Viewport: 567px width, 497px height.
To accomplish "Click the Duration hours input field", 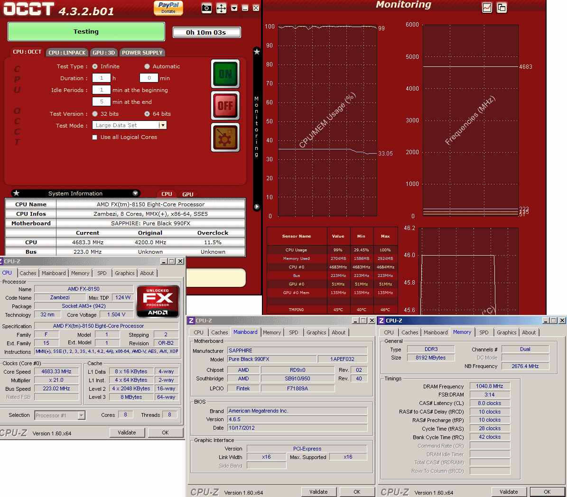I will (101, 78).
